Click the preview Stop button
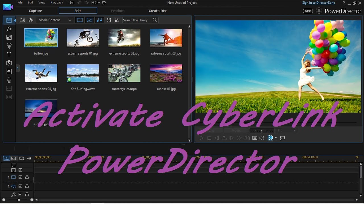 (209, 138)
